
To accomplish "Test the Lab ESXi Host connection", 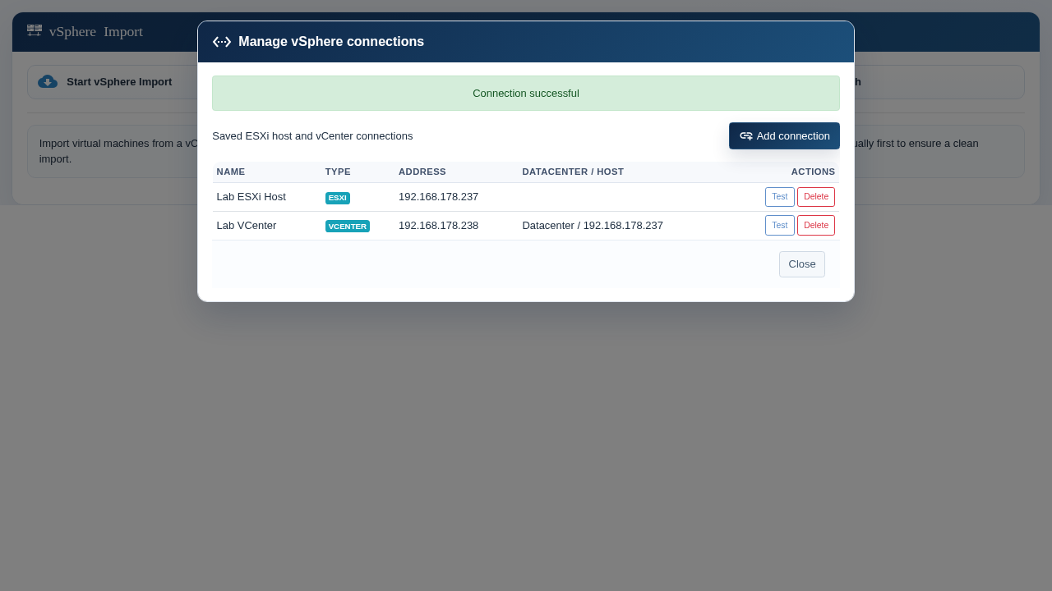I will tap(779, 197).
